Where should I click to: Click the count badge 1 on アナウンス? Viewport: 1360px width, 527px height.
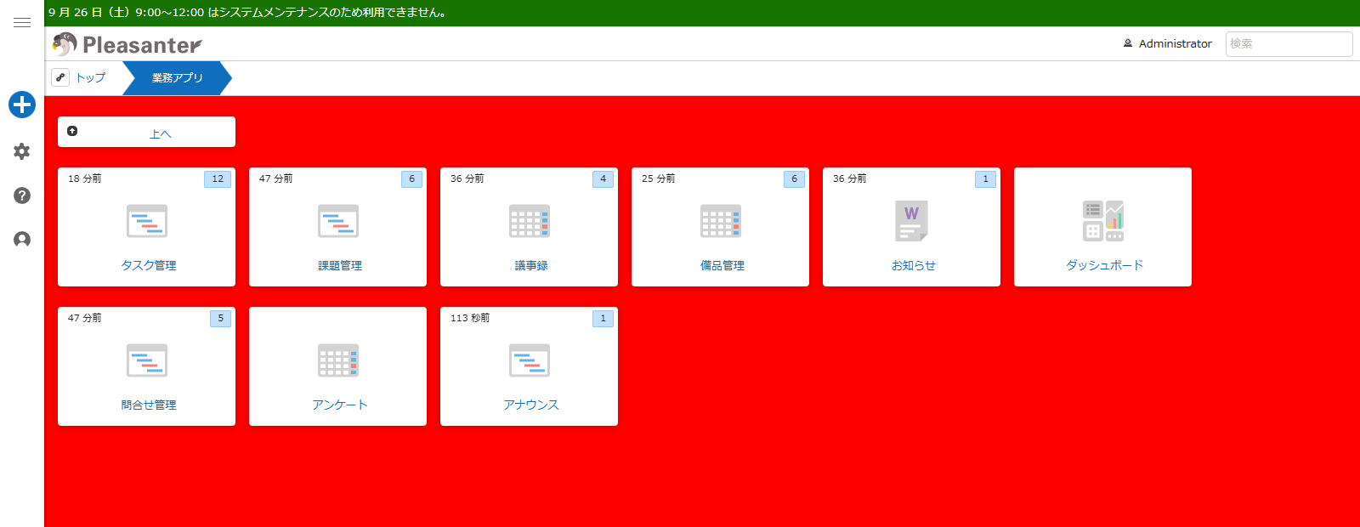603,318
